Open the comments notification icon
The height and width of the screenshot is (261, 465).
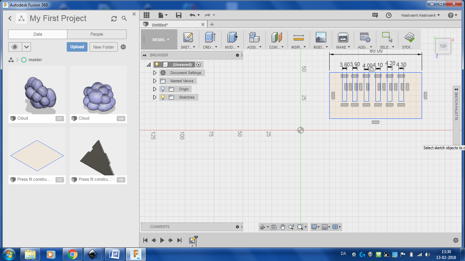coord(375,15)
